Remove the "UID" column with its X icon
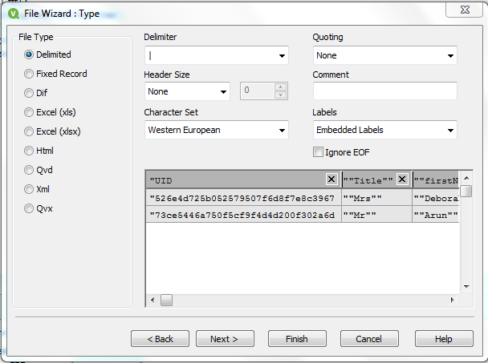Screen dimensions: 488x363 point(331,179)
